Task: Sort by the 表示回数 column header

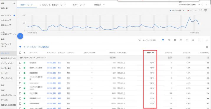Action: 112,53
